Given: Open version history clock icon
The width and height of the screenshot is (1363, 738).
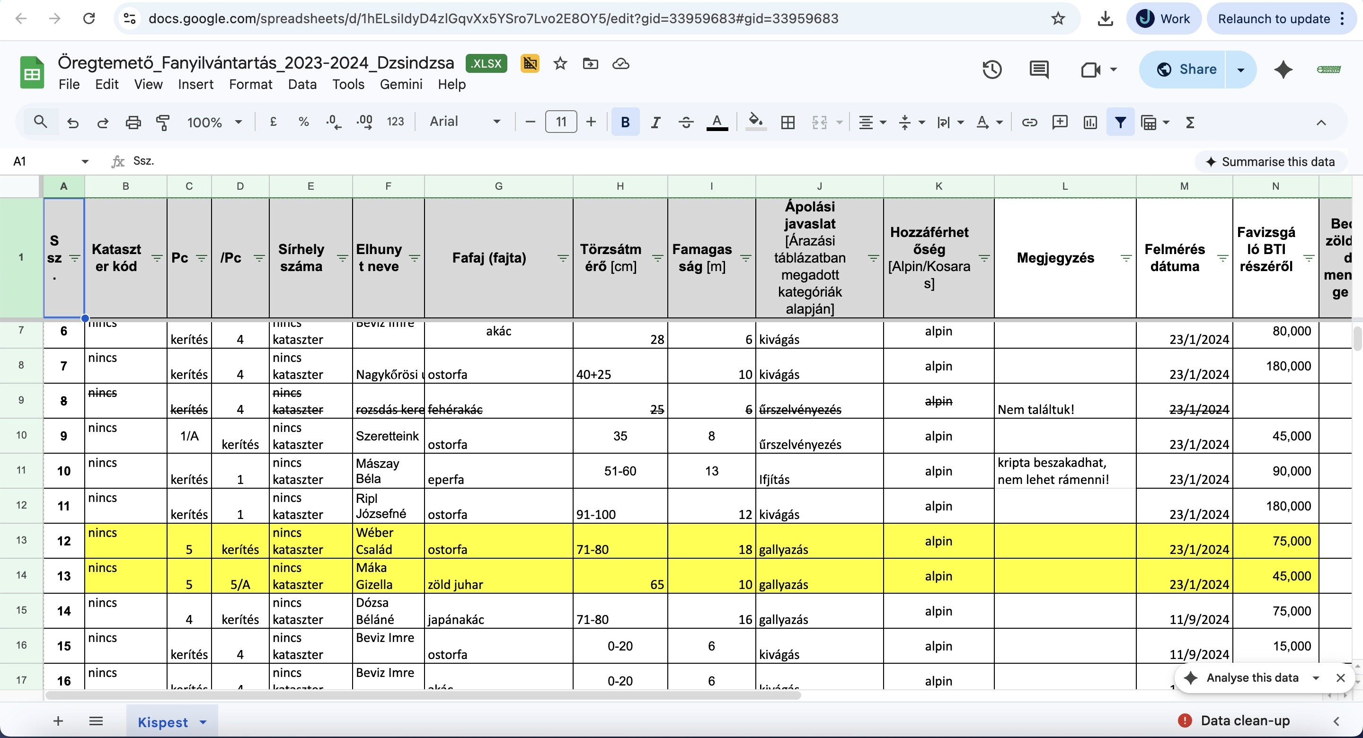Looking at the screenshot, I should pos(991,69).
